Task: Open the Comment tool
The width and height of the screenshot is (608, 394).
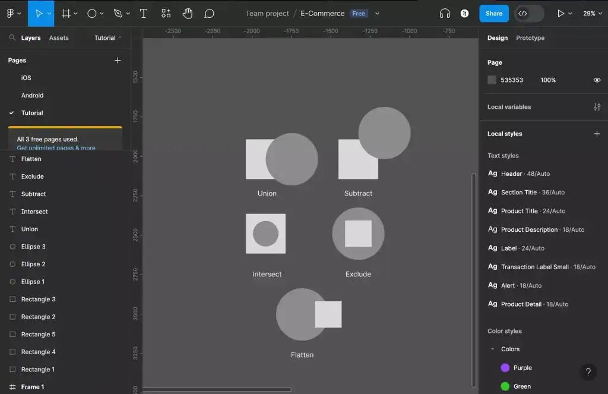Action: 209,13
